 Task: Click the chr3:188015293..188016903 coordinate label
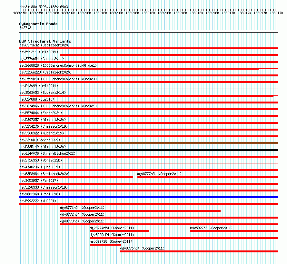(x=44, y=7)
